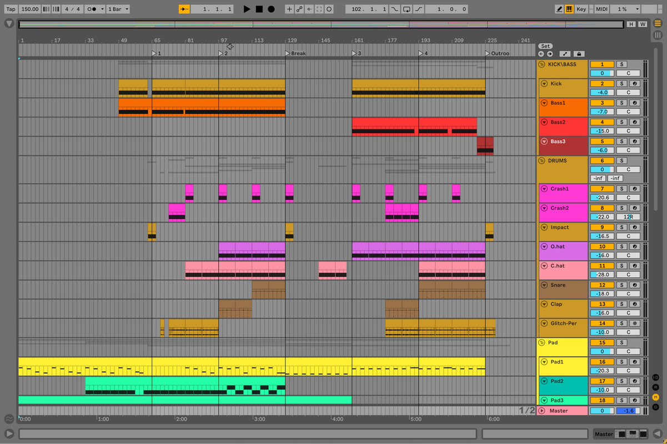This screenshot has height=444, width=667.
Task: Fold the Crash1 track
Action: click(x=544, y=189)
